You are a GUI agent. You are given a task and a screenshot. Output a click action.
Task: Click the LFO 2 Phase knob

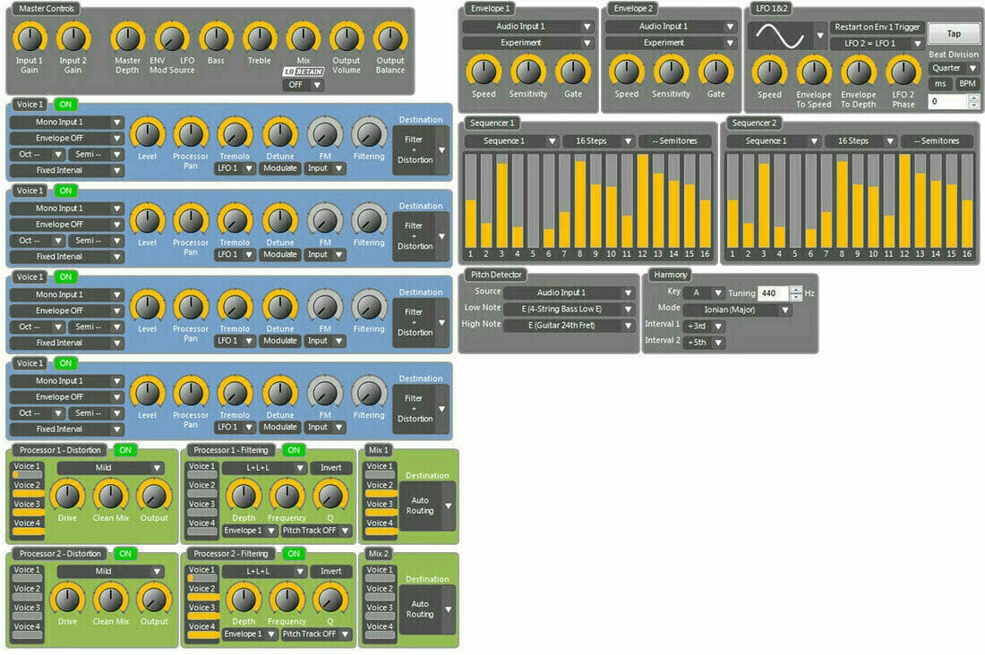tap(904, 72)
